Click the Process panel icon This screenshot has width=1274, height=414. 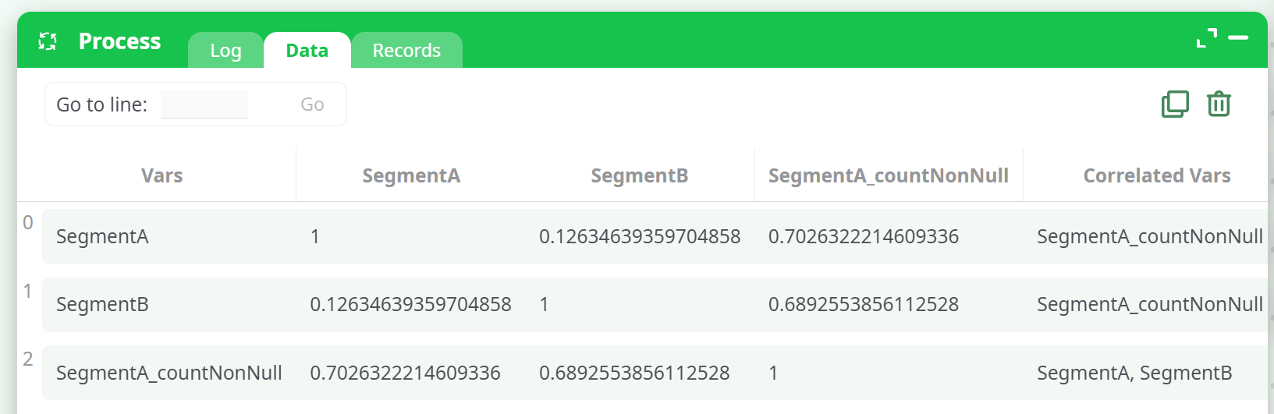(x=48, y=41)
